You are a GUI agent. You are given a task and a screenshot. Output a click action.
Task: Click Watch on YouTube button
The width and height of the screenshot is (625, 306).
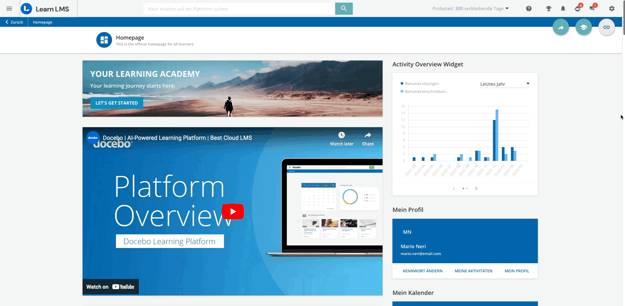(110, 287)
